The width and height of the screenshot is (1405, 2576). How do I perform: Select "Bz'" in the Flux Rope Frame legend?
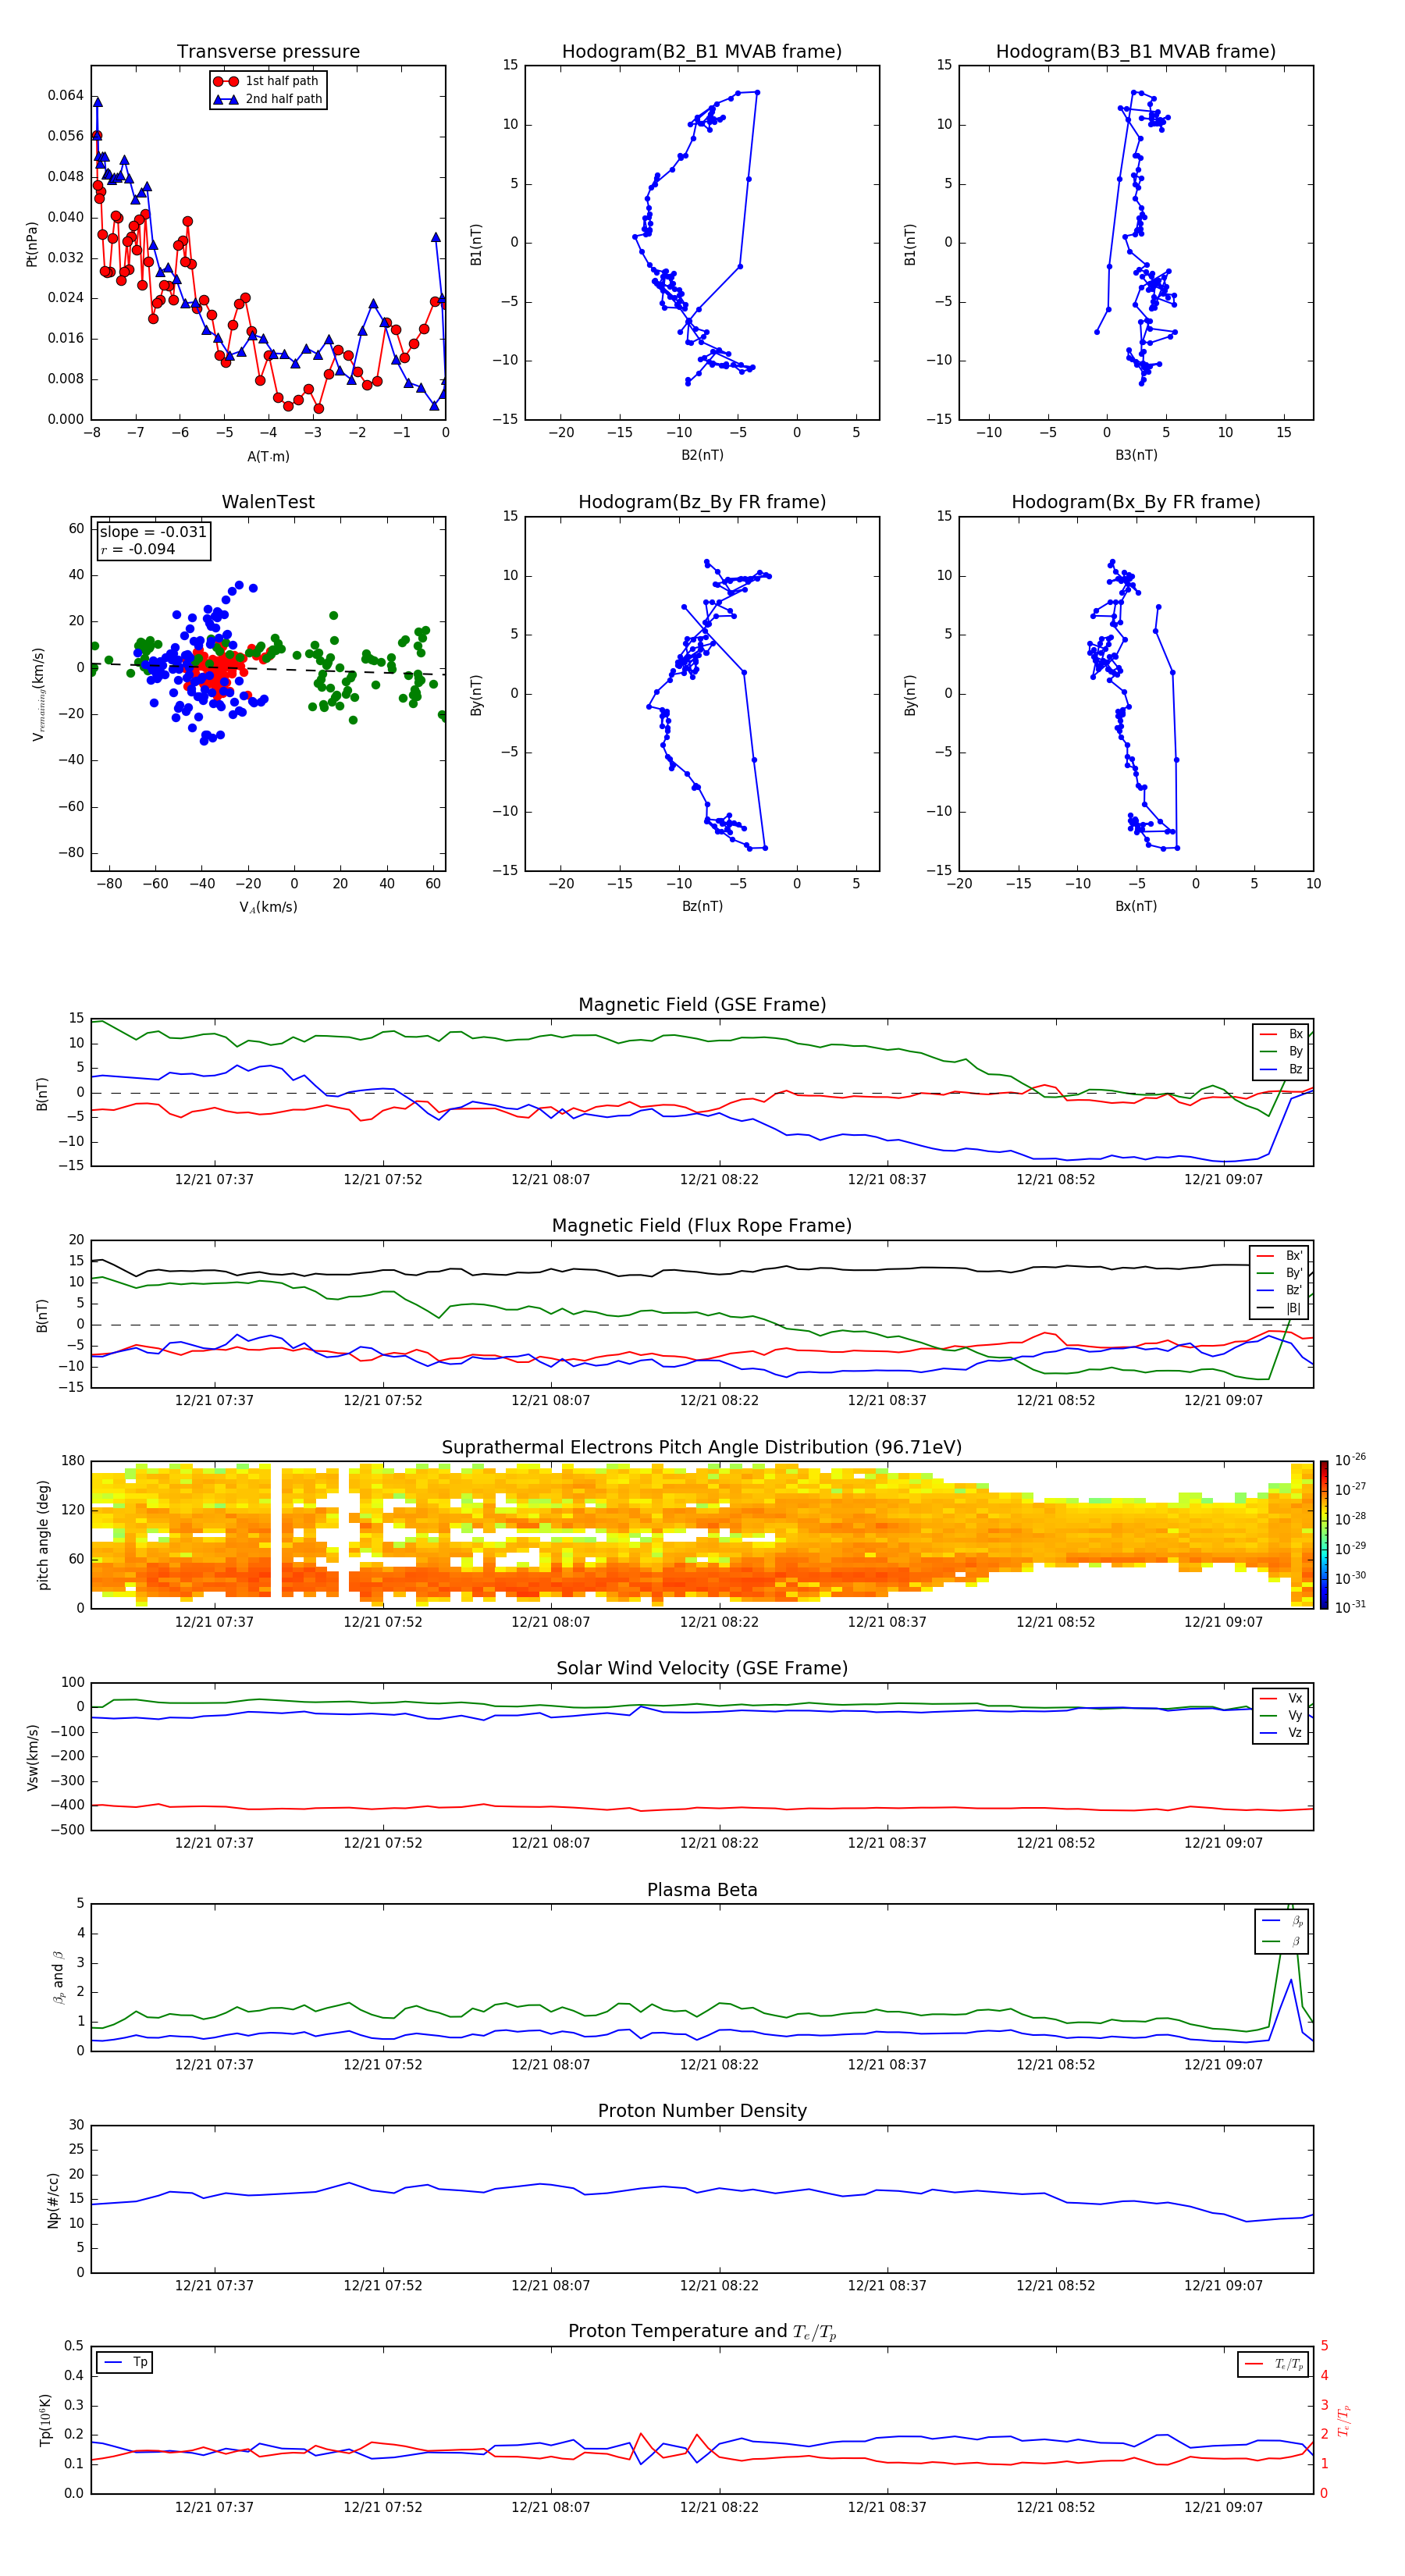pyautogui.click(x=1280, y=1291)
